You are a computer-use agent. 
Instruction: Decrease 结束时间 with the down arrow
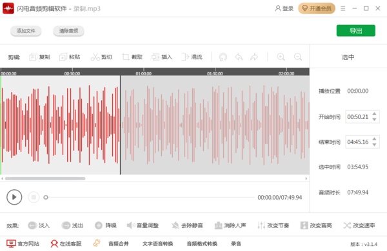click(374, 145)
